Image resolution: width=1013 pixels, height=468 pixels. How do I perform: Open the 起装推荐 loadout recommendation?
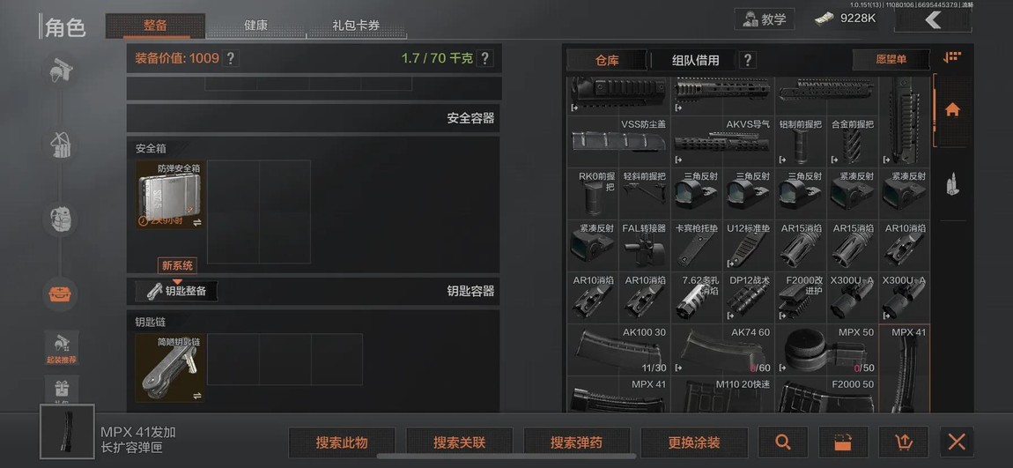click(62, 348)
